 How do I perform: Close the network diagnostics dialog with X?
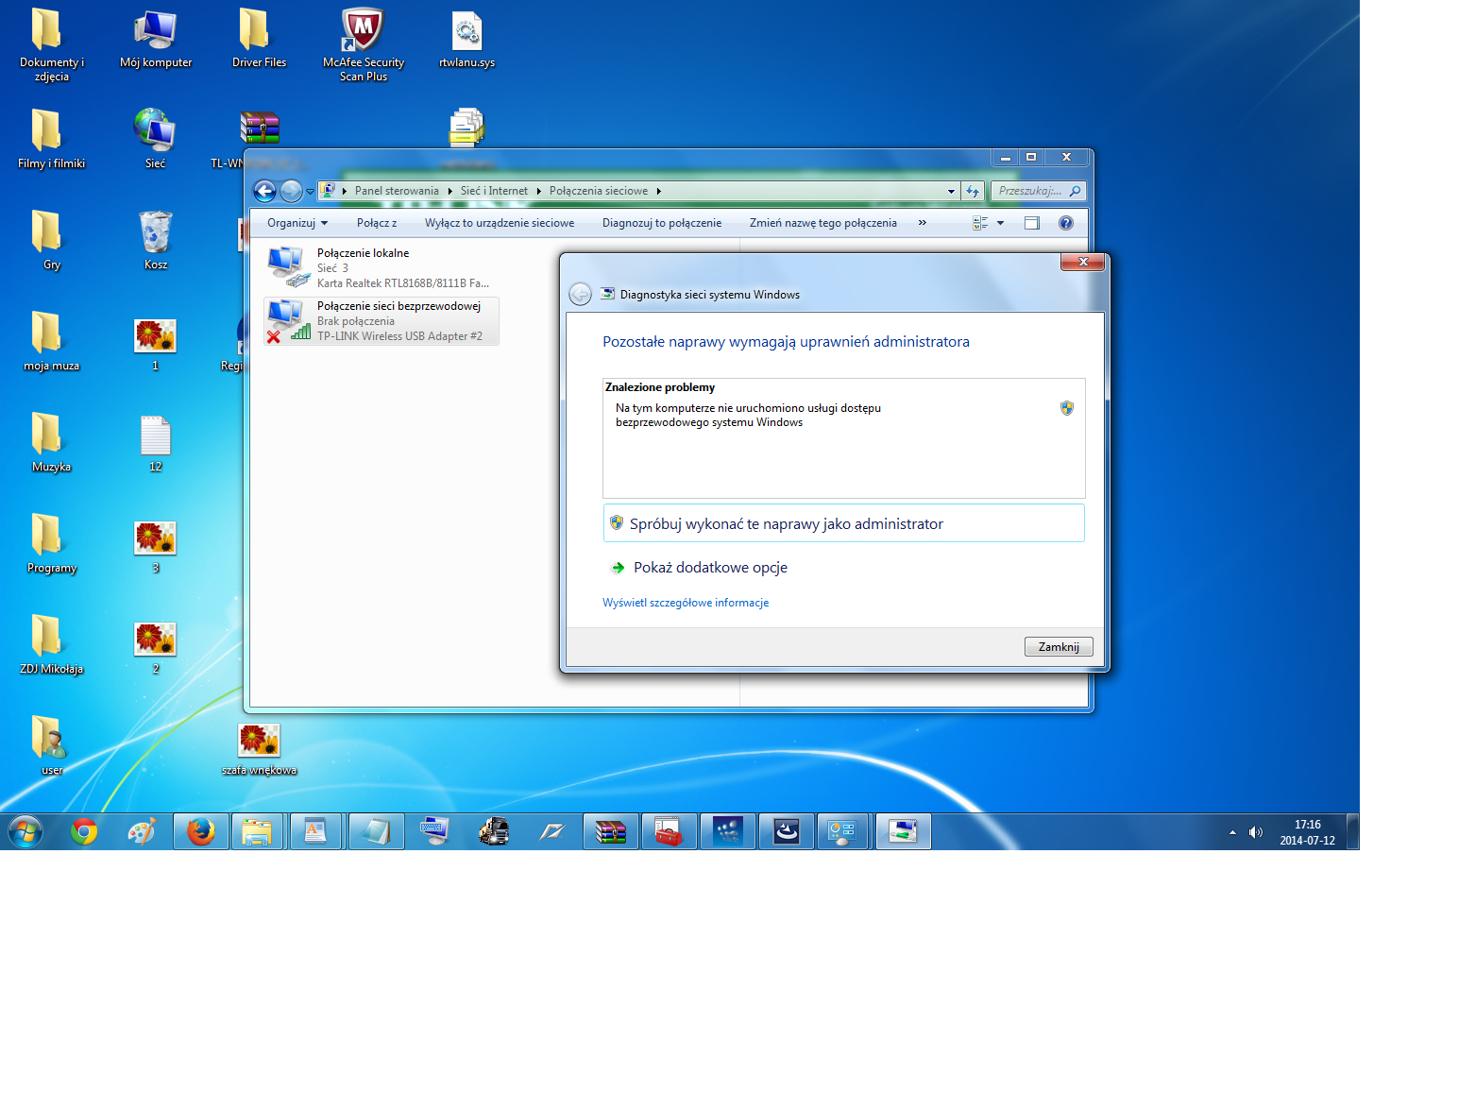[x=1083, y=262]
